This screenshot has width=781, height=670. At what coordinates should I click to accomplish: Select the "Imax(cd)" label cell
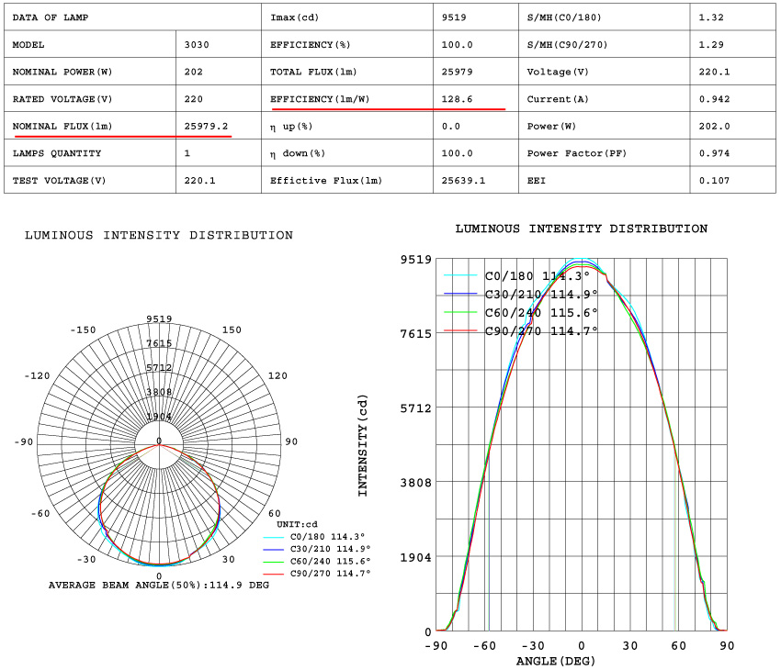pos(347,17)
